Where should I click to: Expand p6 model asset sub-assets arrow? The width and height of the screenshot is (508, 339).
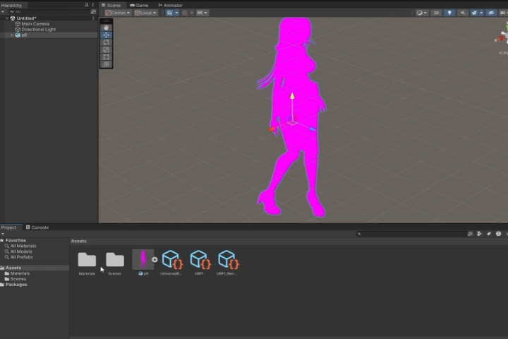coord(155,260)
